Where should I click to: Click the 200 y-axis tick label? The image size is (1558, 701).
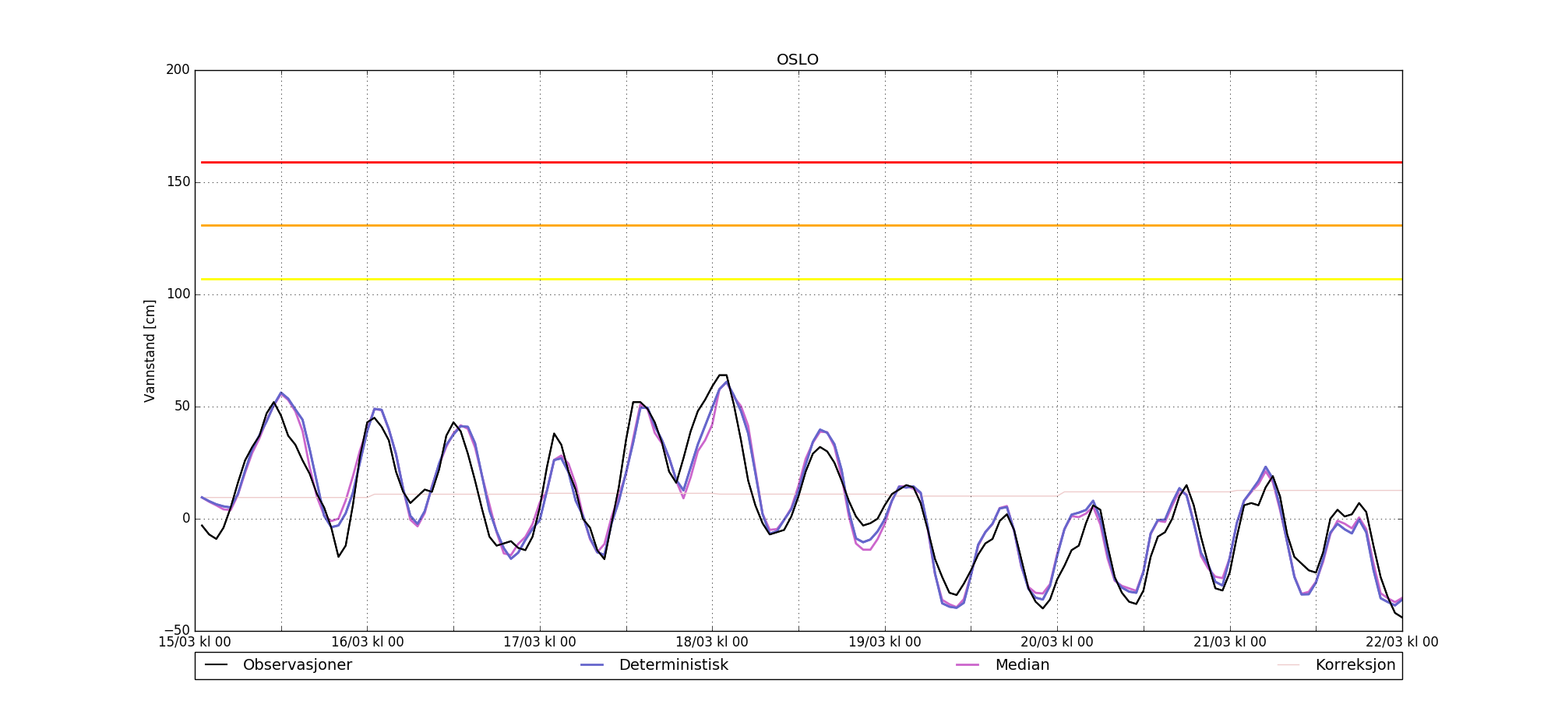coord(178,70)
